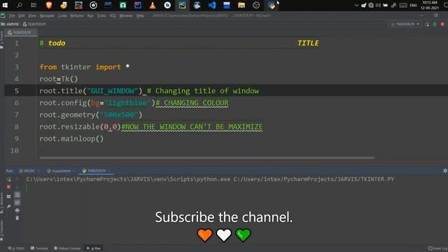Open the Python icon on taskbar
Screen dimensions: 448x252
click(x=272, y=5)
